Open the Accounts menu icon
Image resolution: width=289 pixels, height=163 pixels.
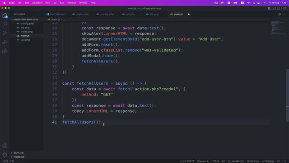(5, 146)
